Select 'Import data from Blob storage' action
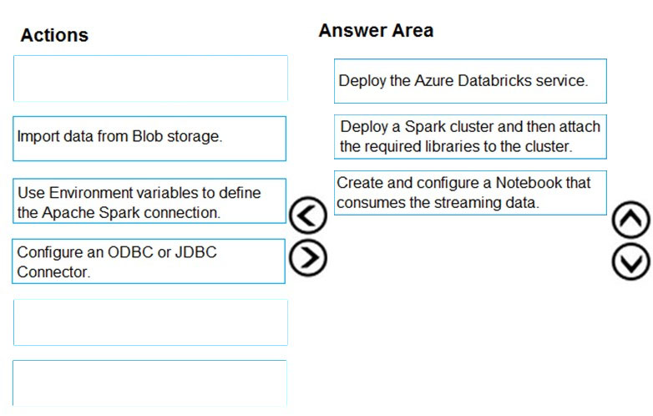The height and width of the screenshot is (416, 653). [149, 139]
